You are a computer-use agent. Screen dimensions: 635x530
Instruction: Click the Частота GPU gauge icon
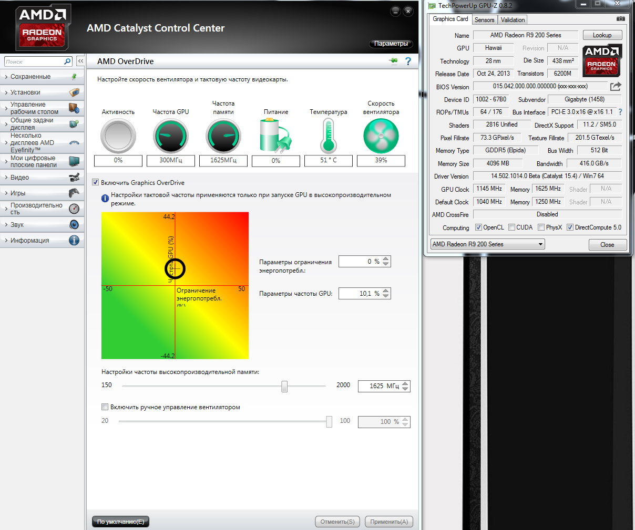coord(171,136)
